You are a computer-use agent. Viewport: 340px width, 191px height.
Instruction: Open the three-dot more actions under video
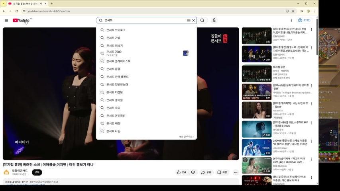[236, 172]
